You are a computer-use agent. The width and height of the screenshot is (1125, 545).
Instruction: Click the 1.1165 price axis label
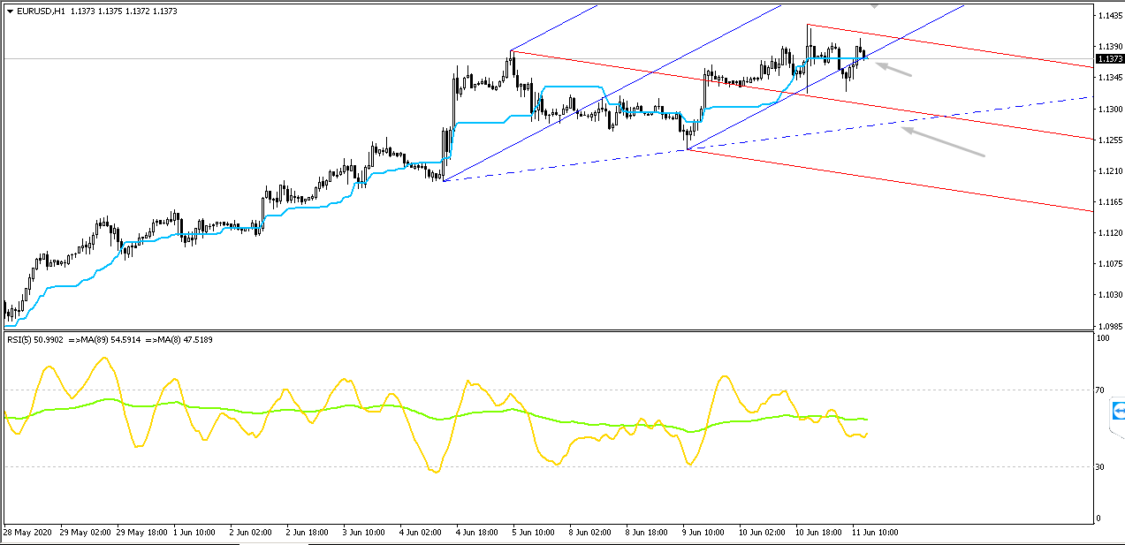1109,202
